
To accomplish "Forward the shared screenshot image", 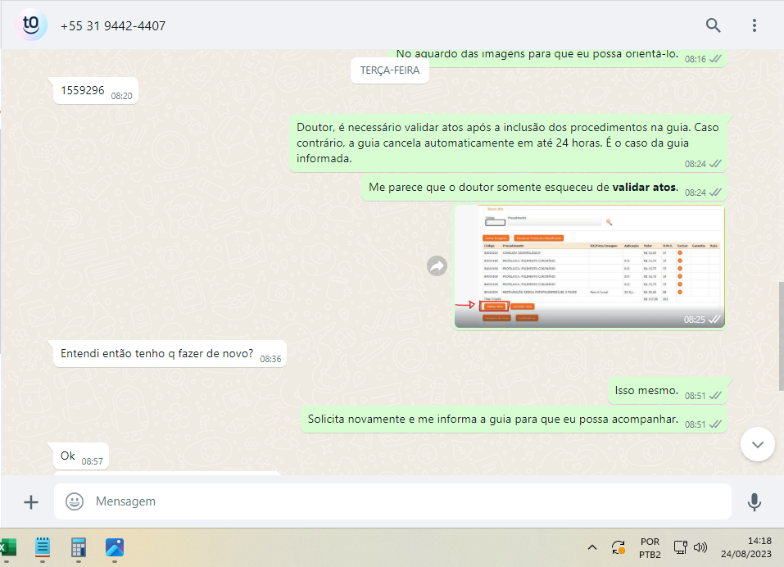I will [437, 266].
